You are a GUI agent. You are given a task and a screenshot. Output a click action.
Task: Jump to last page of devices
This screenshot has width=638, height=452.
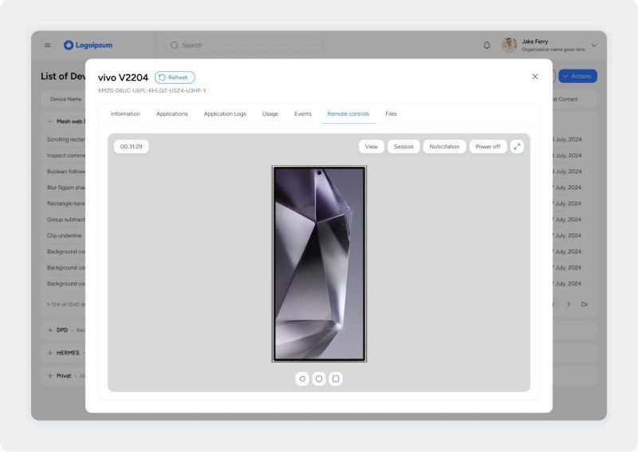[x=585, y=304]
